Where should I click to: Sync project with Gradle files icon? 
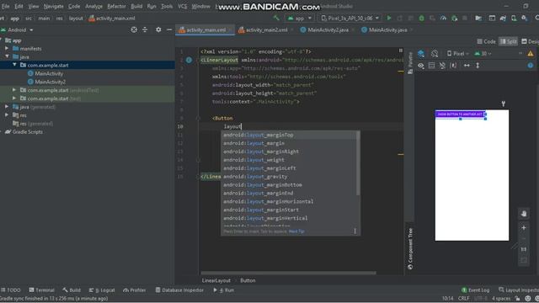click(503, 19)
